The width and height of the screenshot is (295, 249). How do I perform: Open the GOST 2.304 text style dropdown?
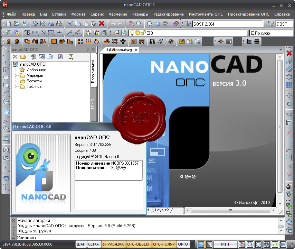coord(228,24)
